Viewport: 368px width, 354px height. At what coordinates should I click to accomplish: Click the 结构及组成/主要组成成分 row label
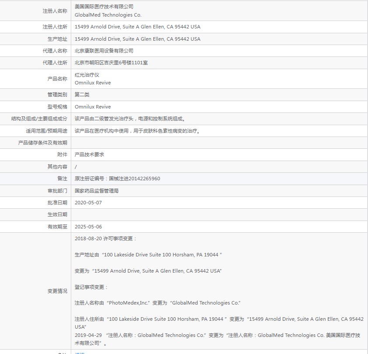pos(39,119)
